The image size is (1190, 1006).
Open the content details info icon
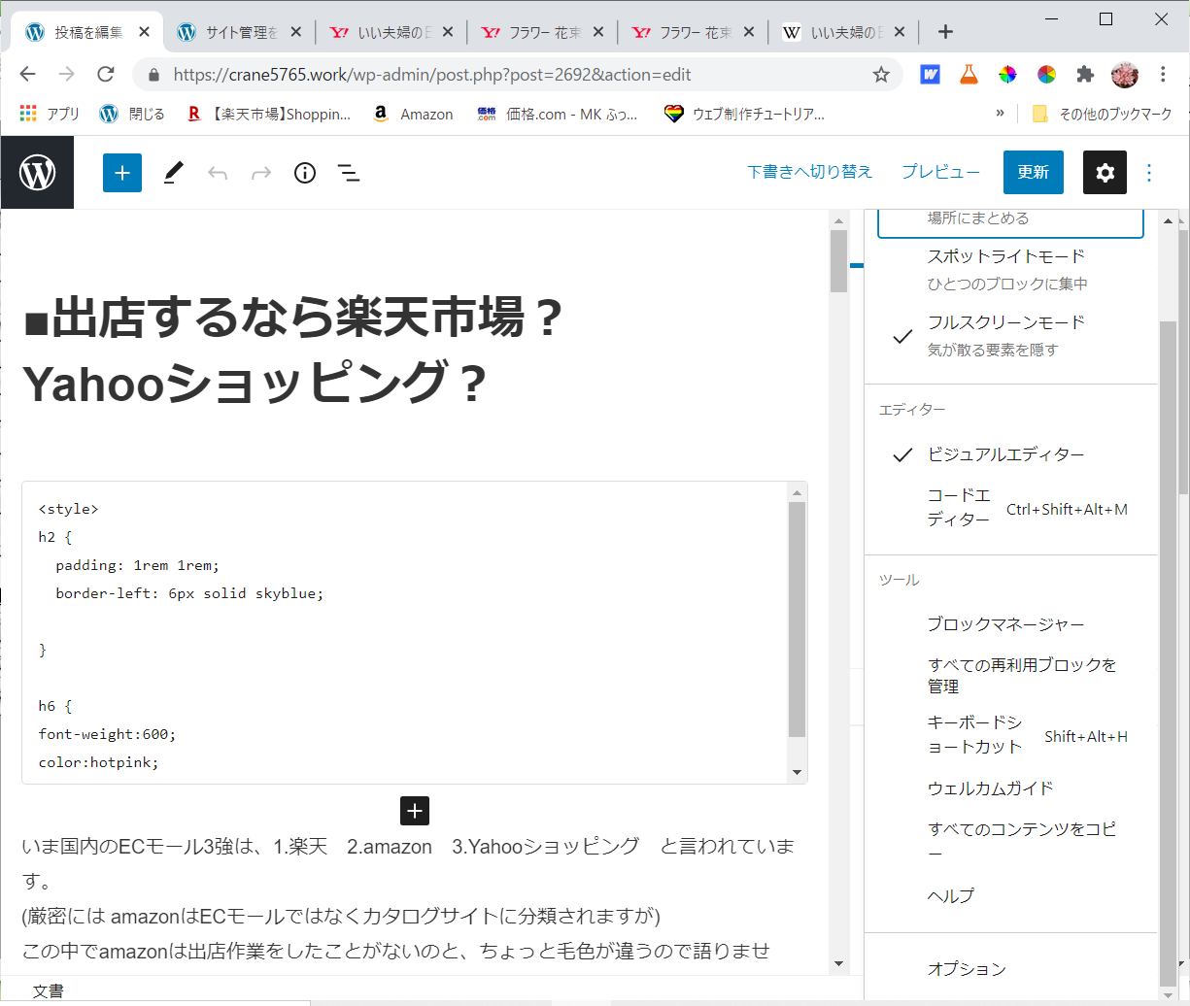pos(305,173)
